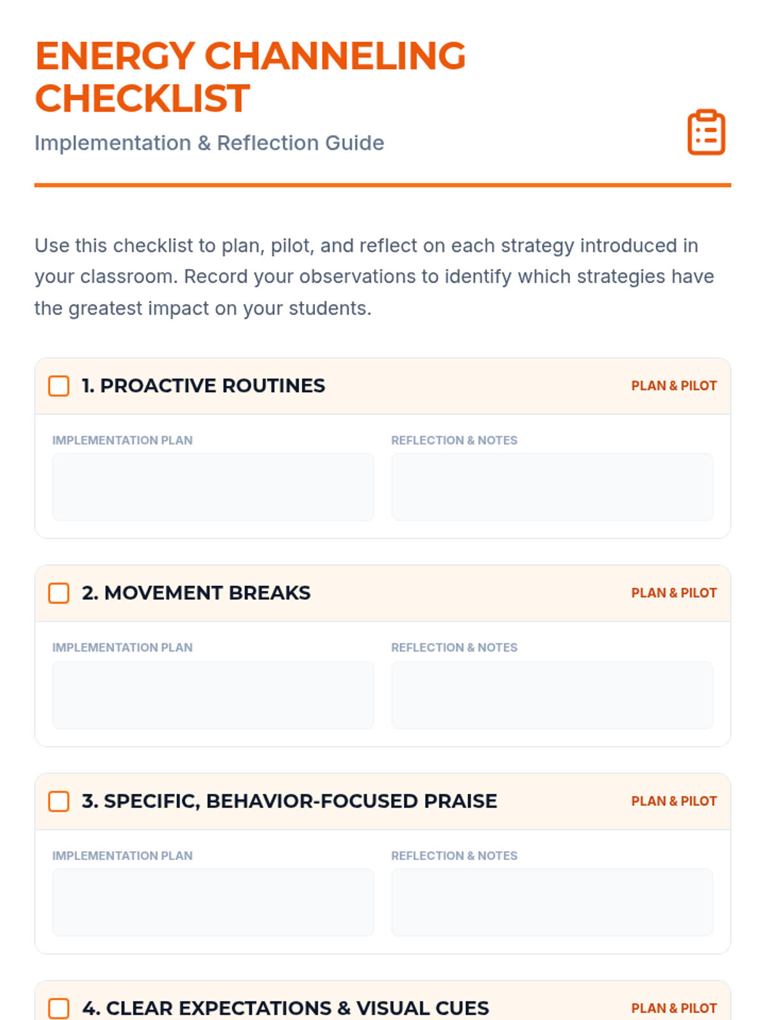Select the Implementation & Reflection Guide subtitle
765x1020 pixels.
click(x=209, y=143)
